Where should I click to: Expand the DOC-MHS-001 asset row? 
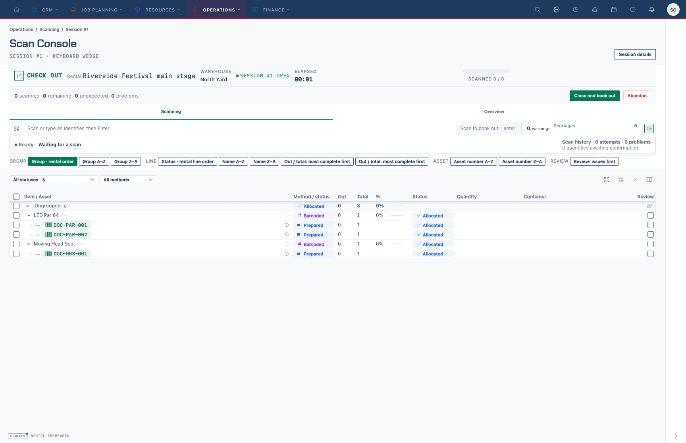(x=31, y=254)
